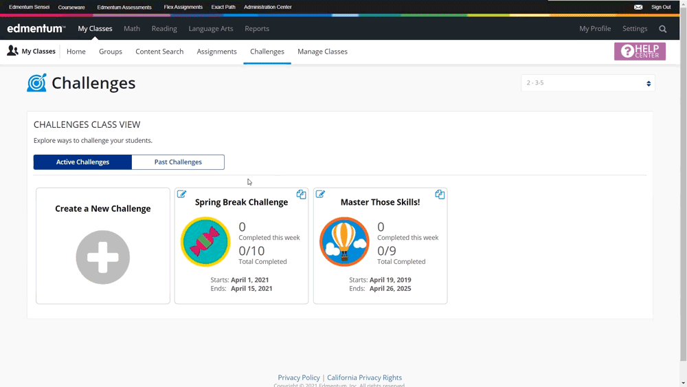Viewport: 687px width, 387px height.
Task: Open the Privacy Policy link
Action: [x=299, y=377]
